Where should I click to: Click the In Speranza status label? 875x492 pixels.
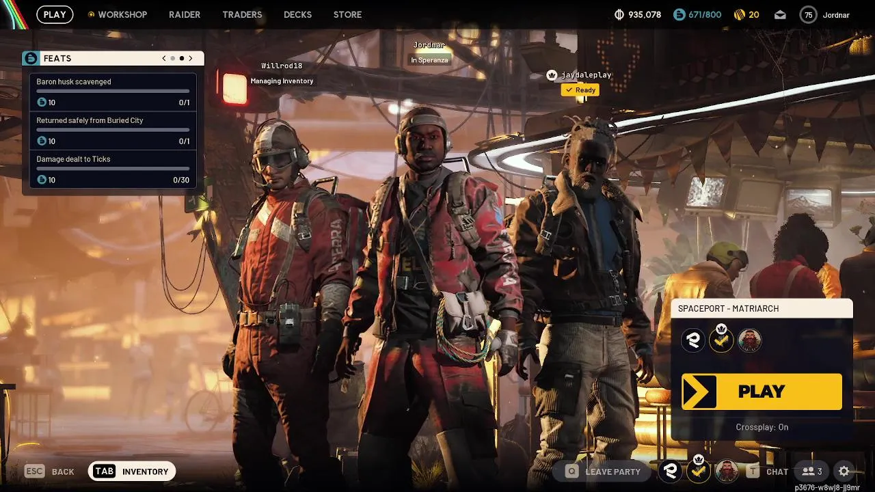429,60
